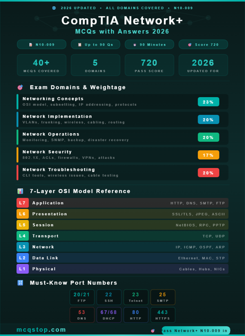Viewport: 245px width, 336px height.
Task: Click the Pass Network+ N10-009 footer button
Action: 195,331
